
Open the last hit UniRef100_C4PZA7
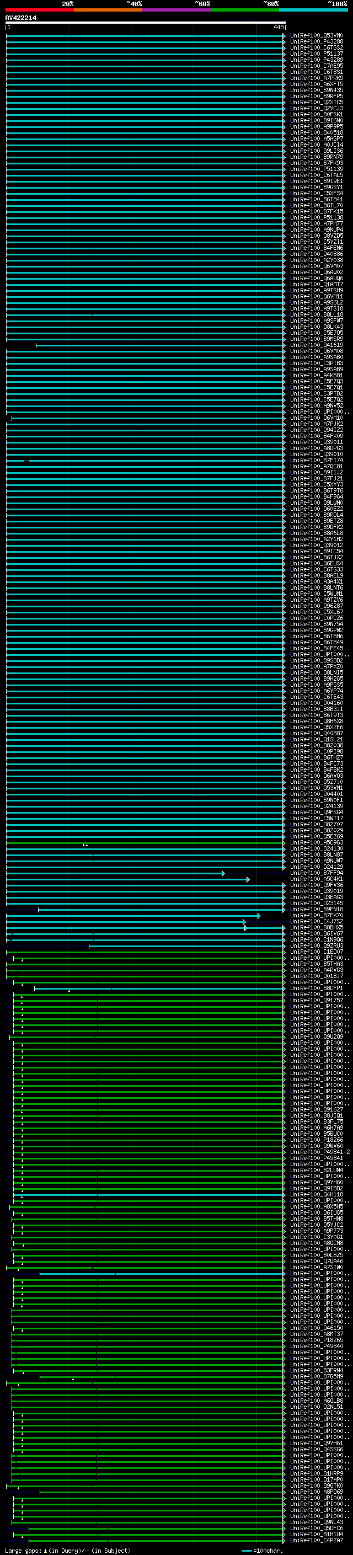tap(316, 1540)
